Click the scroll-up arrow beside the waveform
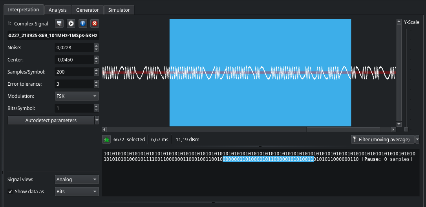 point(399,22)
